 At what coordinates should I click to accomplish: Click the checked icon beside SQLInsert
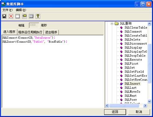pyautogui.click(x=122, y=84)
